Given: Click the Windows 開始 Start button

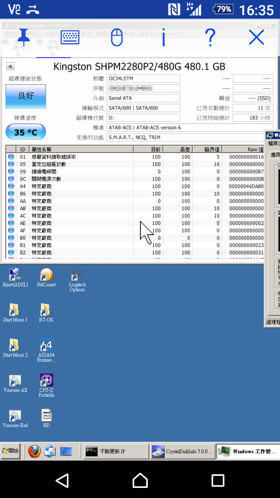Looking at the screenshot, I should (10, 451).
